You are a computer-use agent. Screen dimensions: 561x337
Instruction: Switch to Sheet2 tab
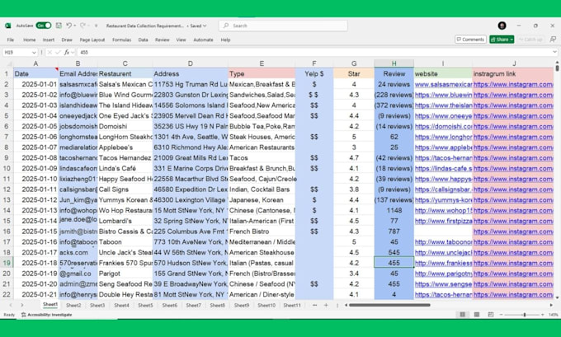tap(73, 305)
